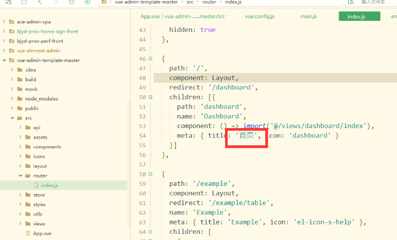Expand the layout folder chevron
This screenshot has height=240, width=397.
tap(20, 166)
